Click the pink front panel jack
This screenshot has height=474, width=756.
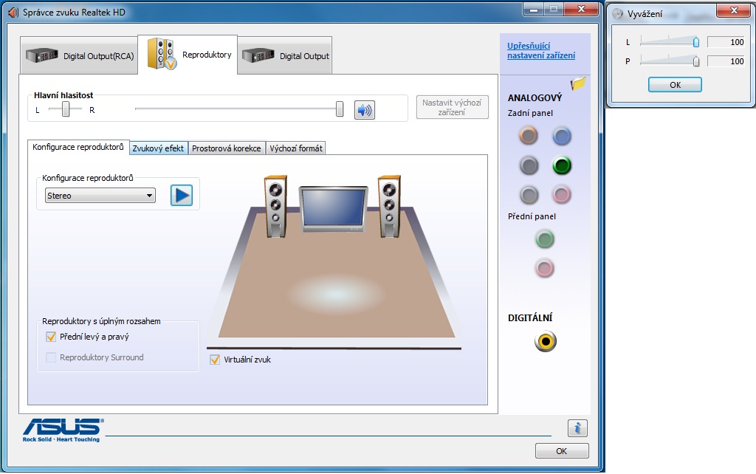(545, 269)
